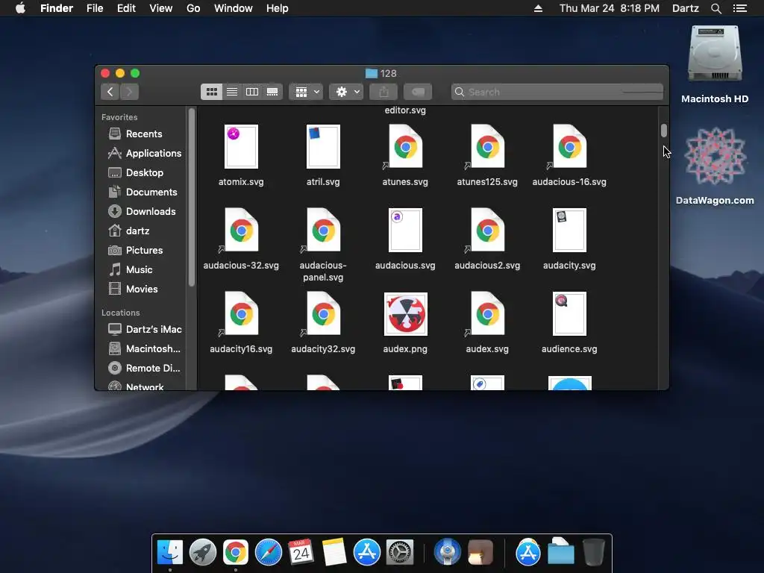This screenshot has height=573, width=764.
Task: Open the Go menu
Action: tap(193, 8)
